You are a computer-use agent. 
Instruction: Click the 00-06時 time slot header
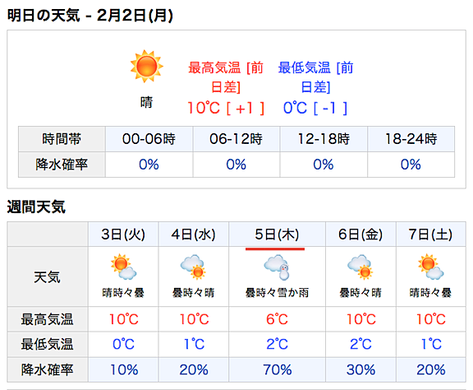pyautogui.click(x=149, y=139)
